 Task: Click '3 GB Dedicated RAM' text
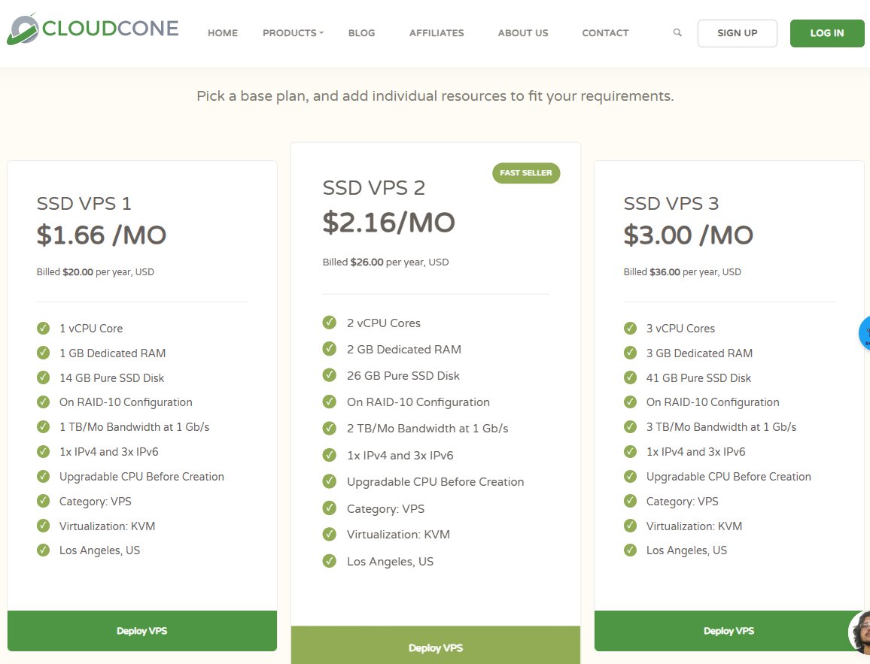[700, 353]
